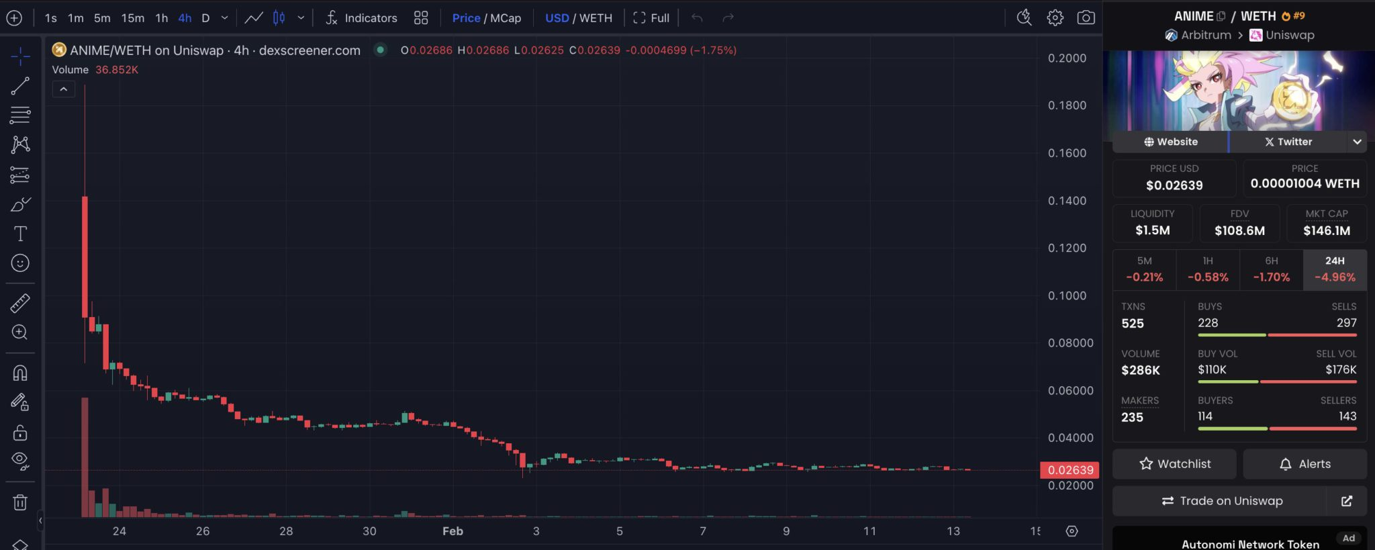Click the Buy Vol versus Sell Vol bar
The width and height of the screenshot is (1375, 550).
pos(1277,381)
